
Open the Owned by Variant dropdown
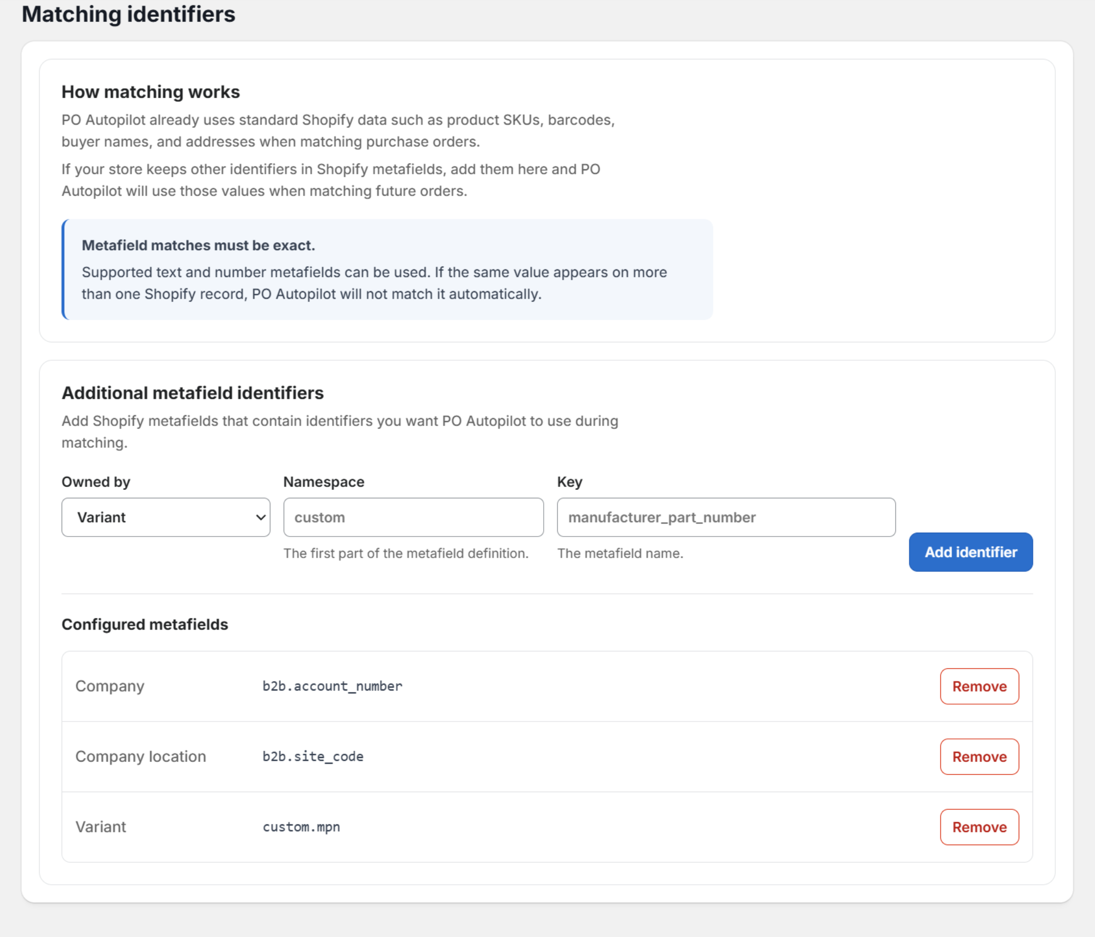click(x=165, y=517)
